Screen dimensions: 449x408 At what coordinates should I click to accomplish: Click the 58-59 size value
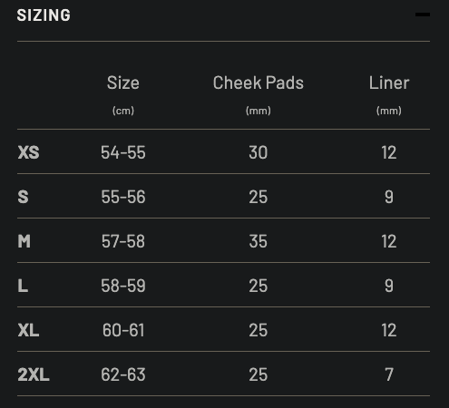click(123, 286)
